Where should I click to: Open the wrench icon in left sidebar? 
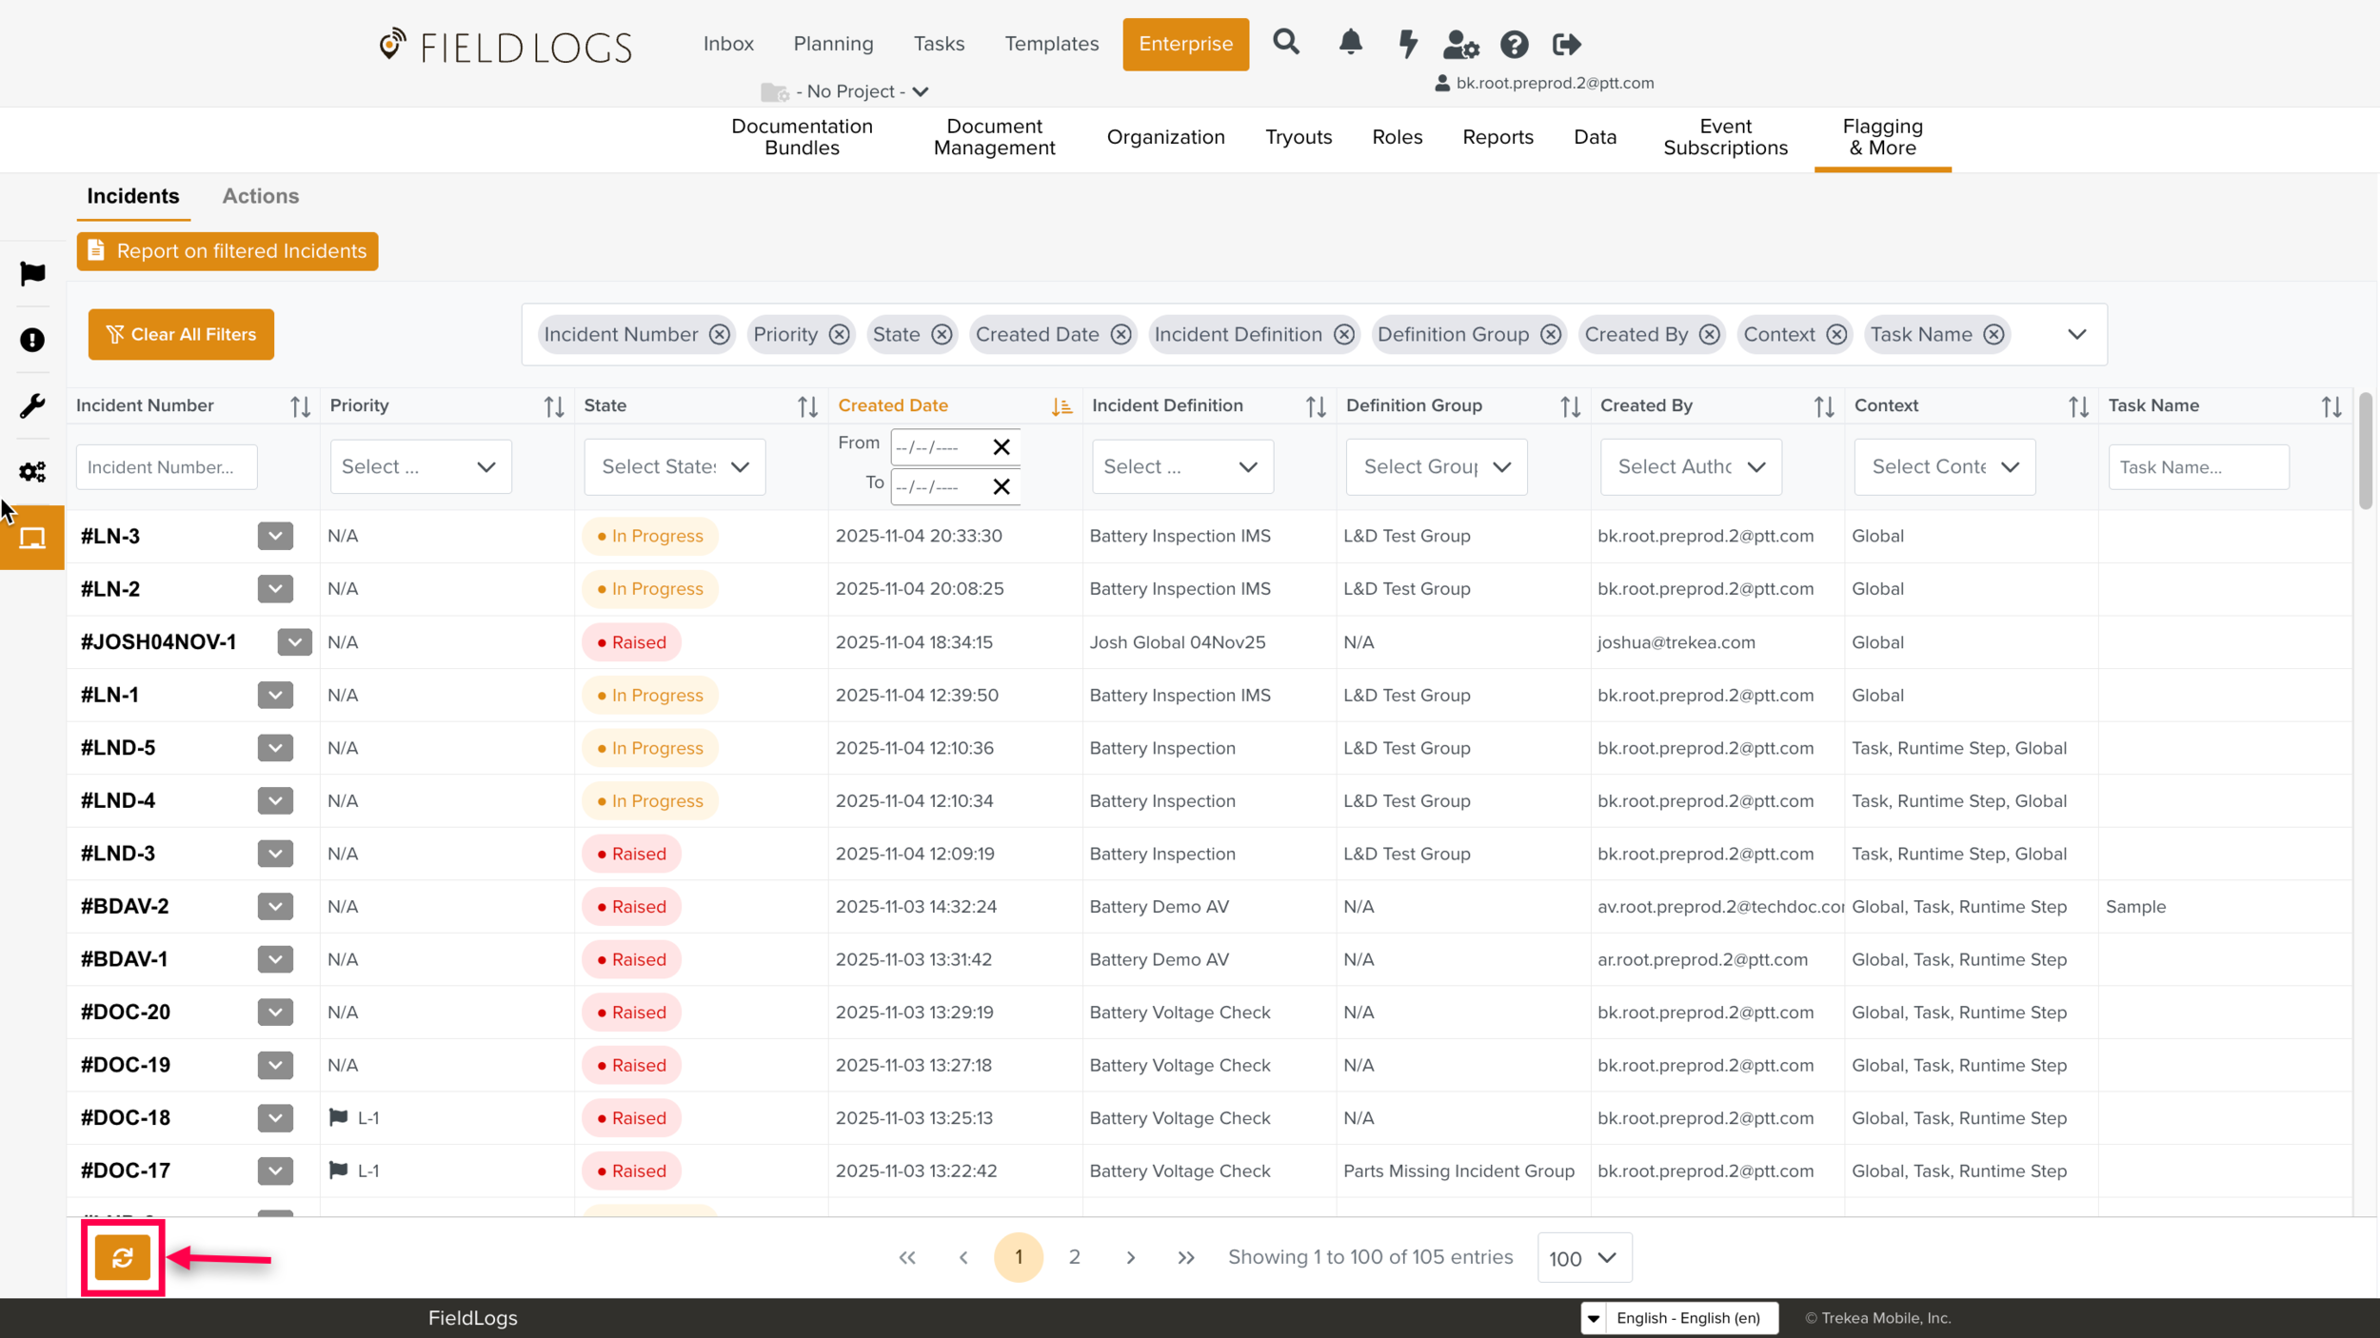tap(32, 406)
